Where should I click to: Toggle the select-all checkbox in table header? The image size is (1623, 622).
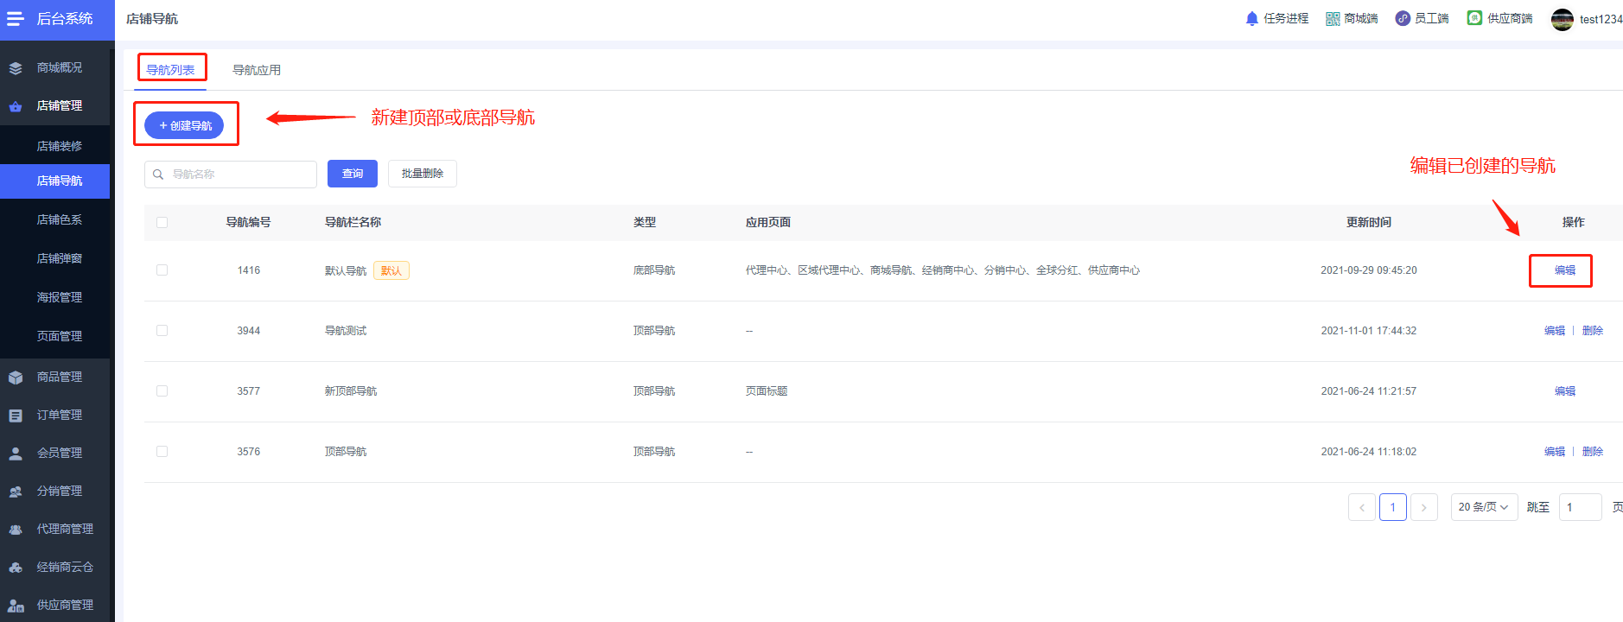coord(162,223)
